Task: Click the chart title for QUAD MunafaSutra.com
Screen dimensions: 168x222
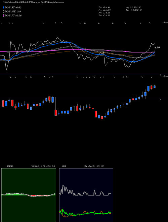Action: coord(33,2)
